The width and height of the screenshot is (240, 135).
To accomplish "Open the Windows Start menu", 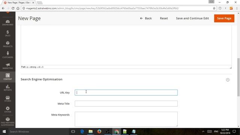I will (4, 132).
